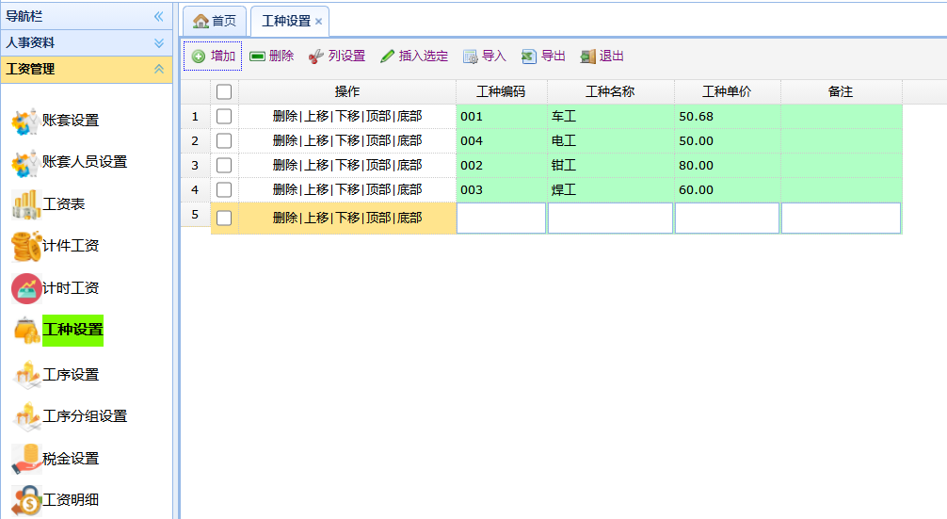The height and width of the screenshot is (519, 947).
Task: Click the 删除 toolbar delete icon
Action: coord(257,57)
